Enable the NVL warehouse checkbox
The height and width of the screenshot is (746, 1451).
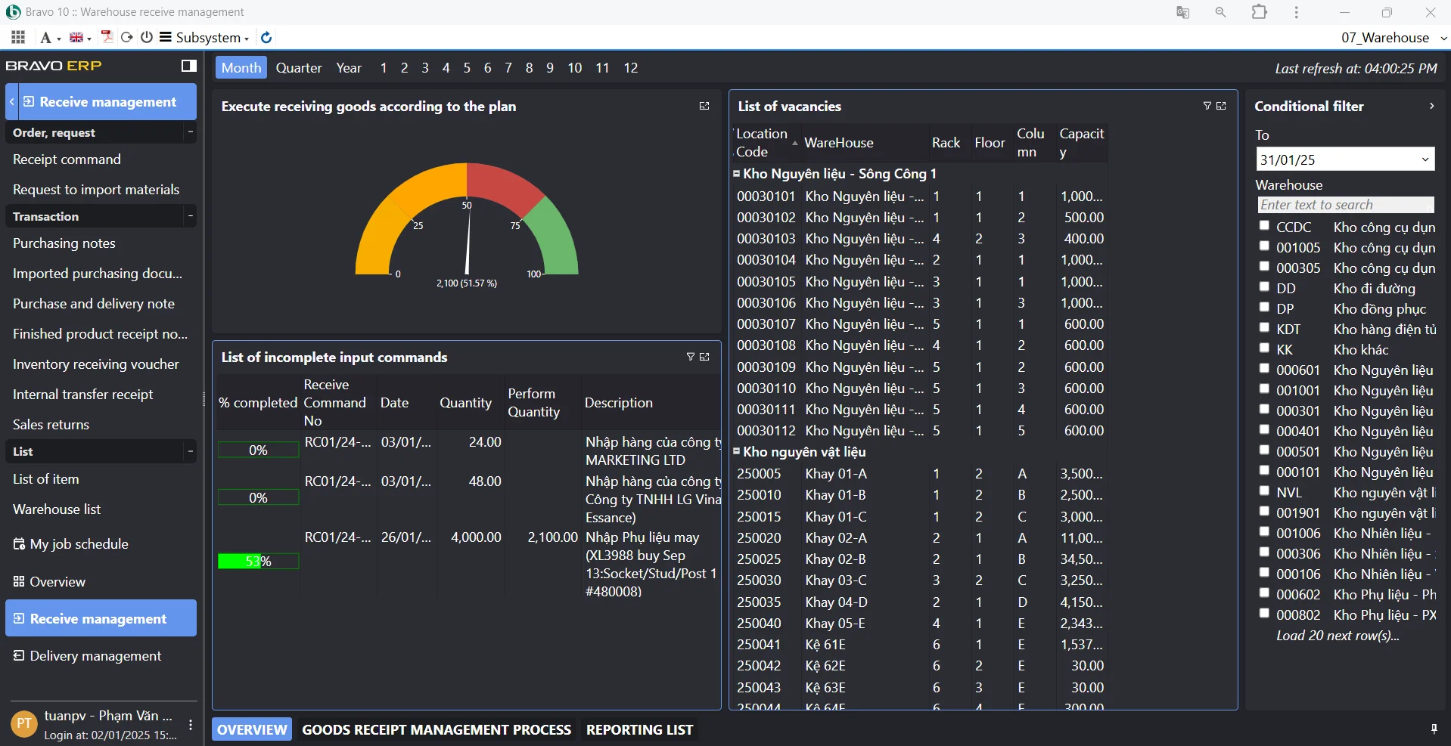click(1264, 491)
